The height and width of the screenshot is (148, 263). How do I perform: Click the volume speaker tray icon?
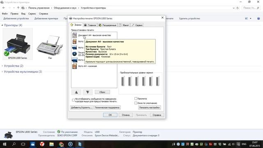click(x=233, y=144)
